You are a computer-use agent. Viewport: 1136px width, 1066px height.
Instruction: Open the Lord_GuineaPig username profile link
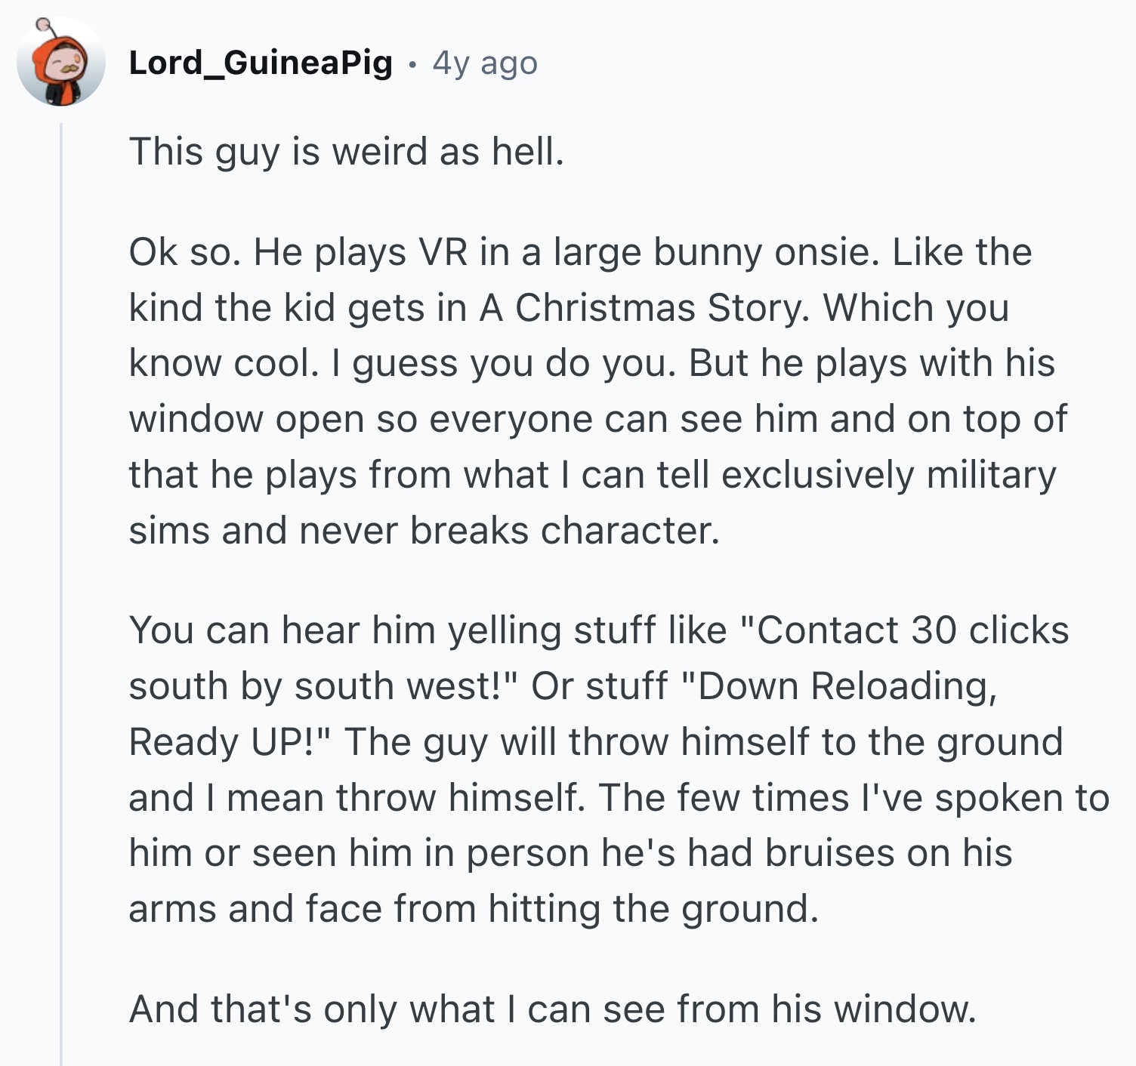coord(261,63)
